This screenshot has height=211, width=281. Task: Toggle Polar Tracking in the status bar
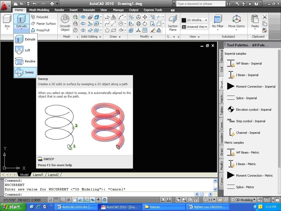[68, 200]
